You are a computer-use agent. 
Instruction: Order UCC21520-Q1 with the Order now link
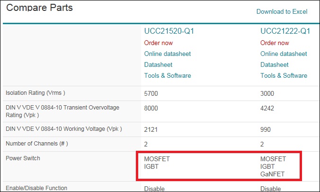(x=159, y=43)
